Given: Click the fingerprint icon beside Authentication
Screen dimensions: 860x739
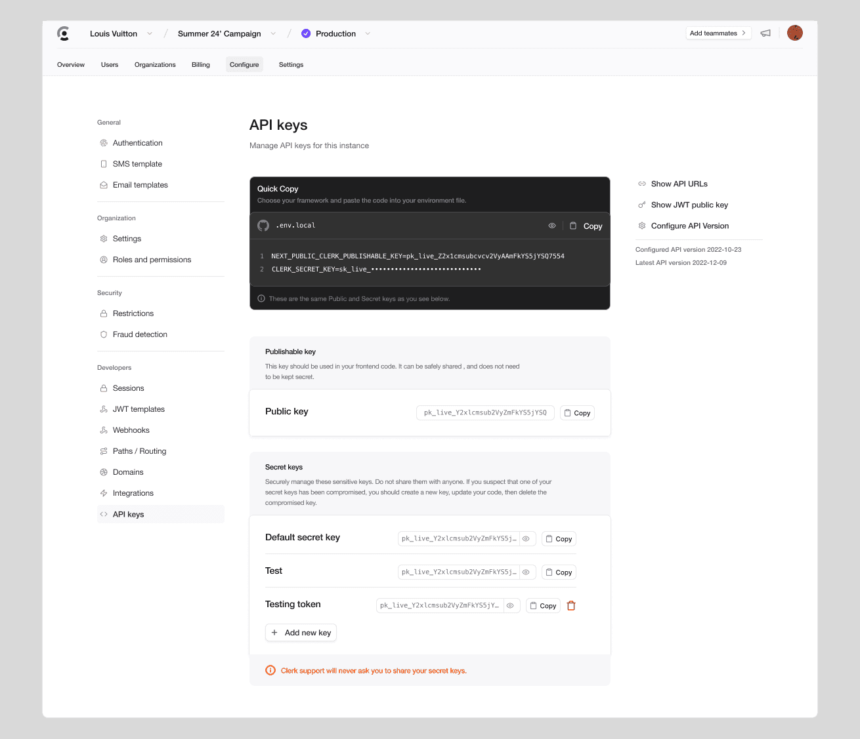Looking at the screenshot, I should click(x=104, y=143).
